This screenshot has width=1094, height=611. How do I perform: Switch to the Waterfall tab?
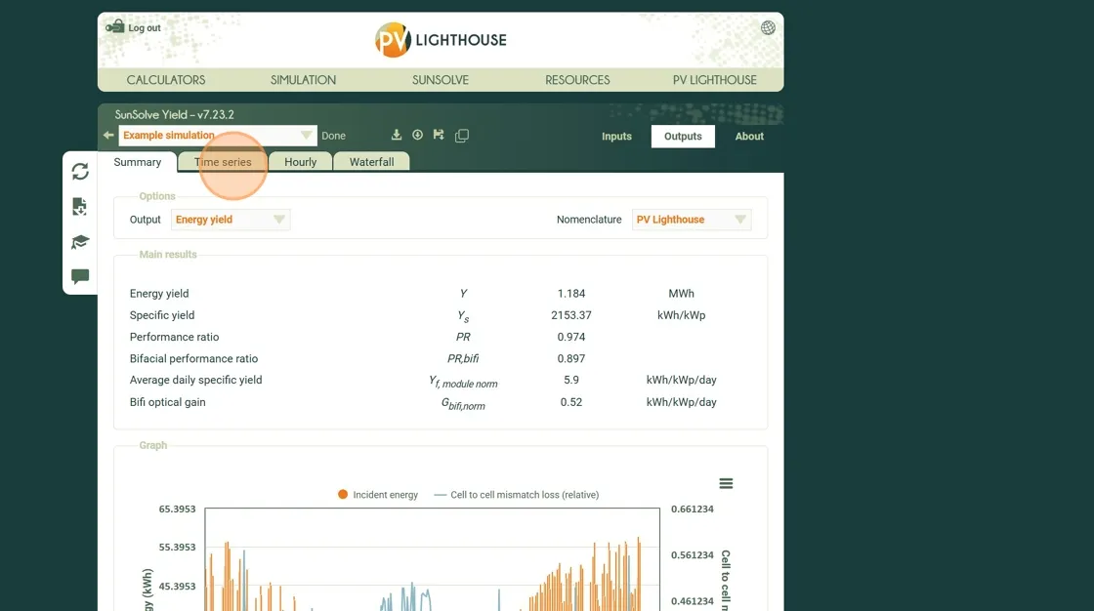pyautogui.click(x=371, y=162)
